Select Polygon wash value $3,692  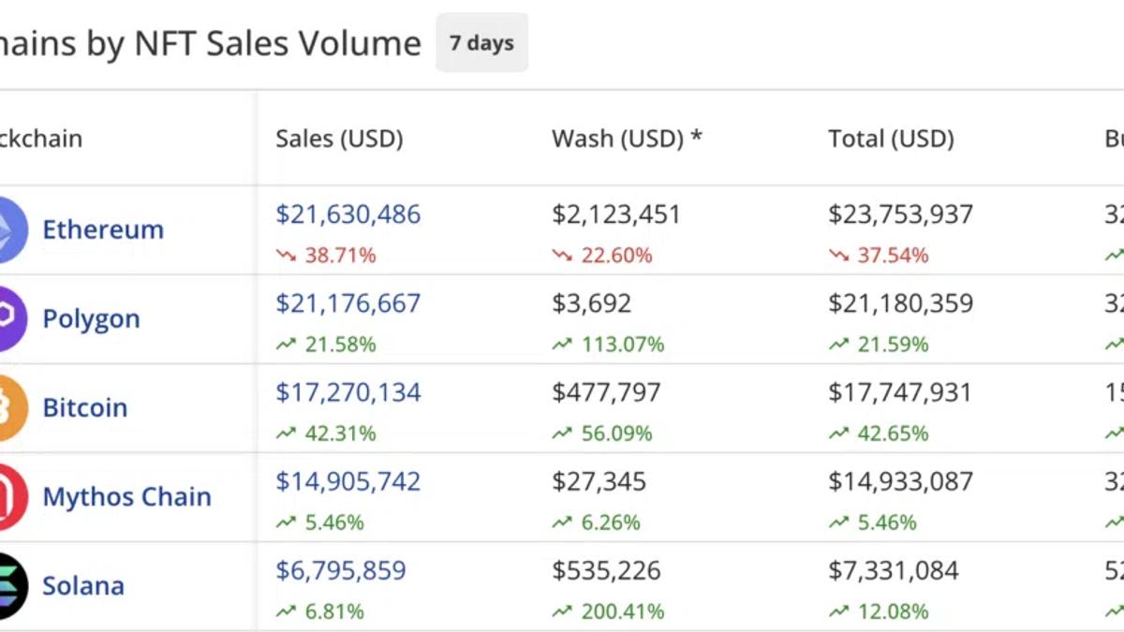[x=591, y=303]
